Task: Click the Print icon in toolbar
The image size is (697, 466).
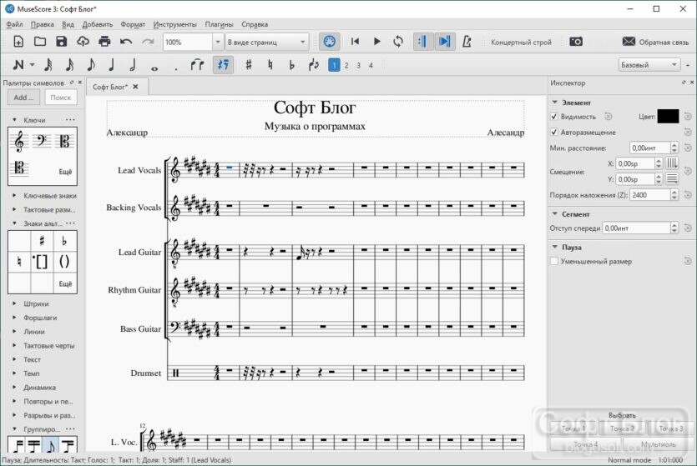Action: tap(104, 42)
